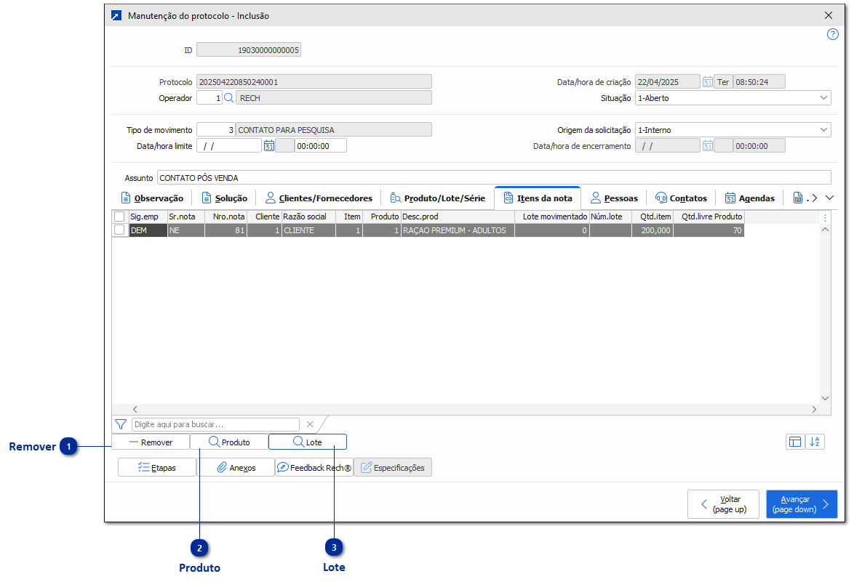Click the Remover button
Screen dimensions: 862x587
point(151,442)
